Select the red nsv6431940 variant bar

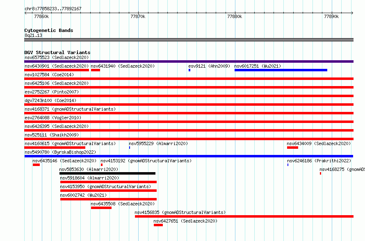click(x=96, y=70)
